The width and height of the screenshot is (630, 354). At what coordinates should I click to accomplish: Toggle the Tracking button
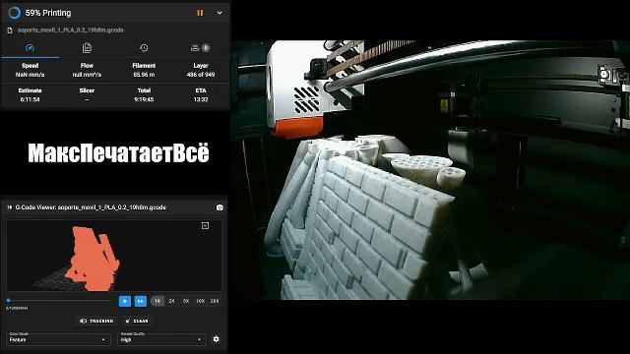[96, 322]
